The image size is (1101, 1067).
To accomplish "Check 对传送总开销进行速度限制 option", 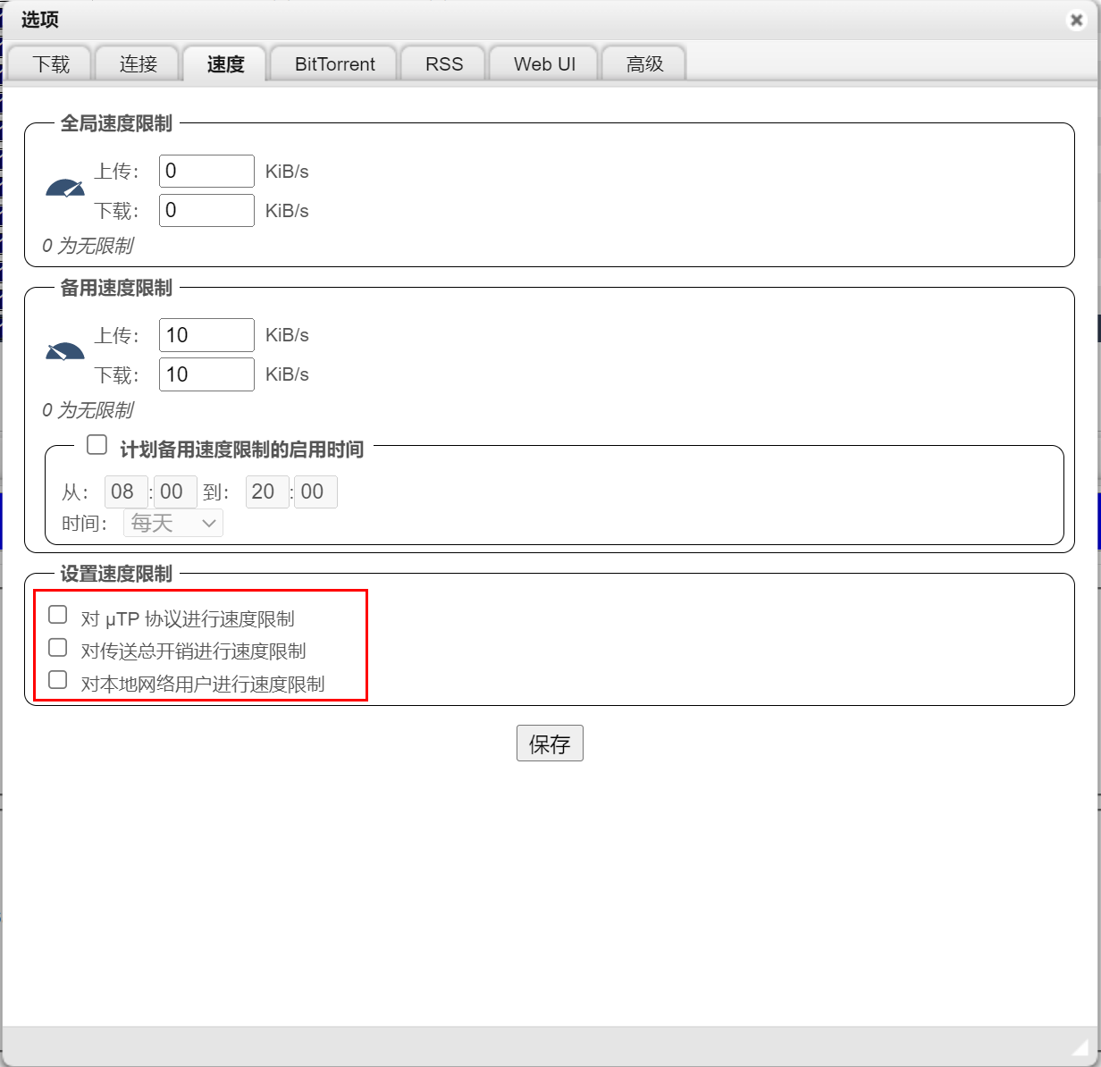I will click(58, 647).
